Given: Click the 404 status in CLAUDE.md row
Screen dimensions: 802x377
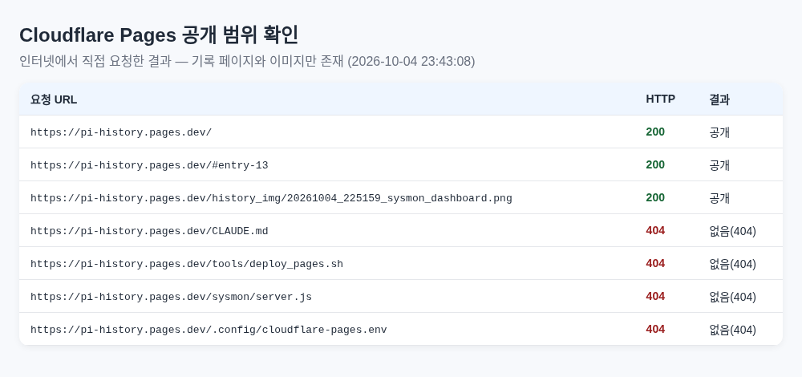Looking at the screenshot, I should 655,231.
